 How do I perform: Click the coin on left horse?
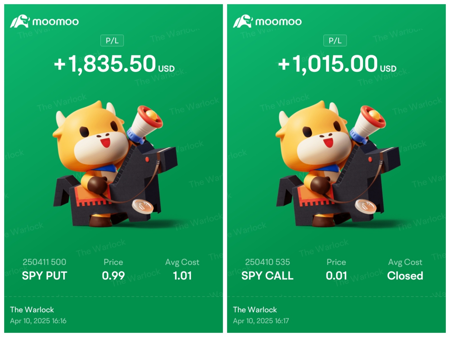tap(143, 206)
